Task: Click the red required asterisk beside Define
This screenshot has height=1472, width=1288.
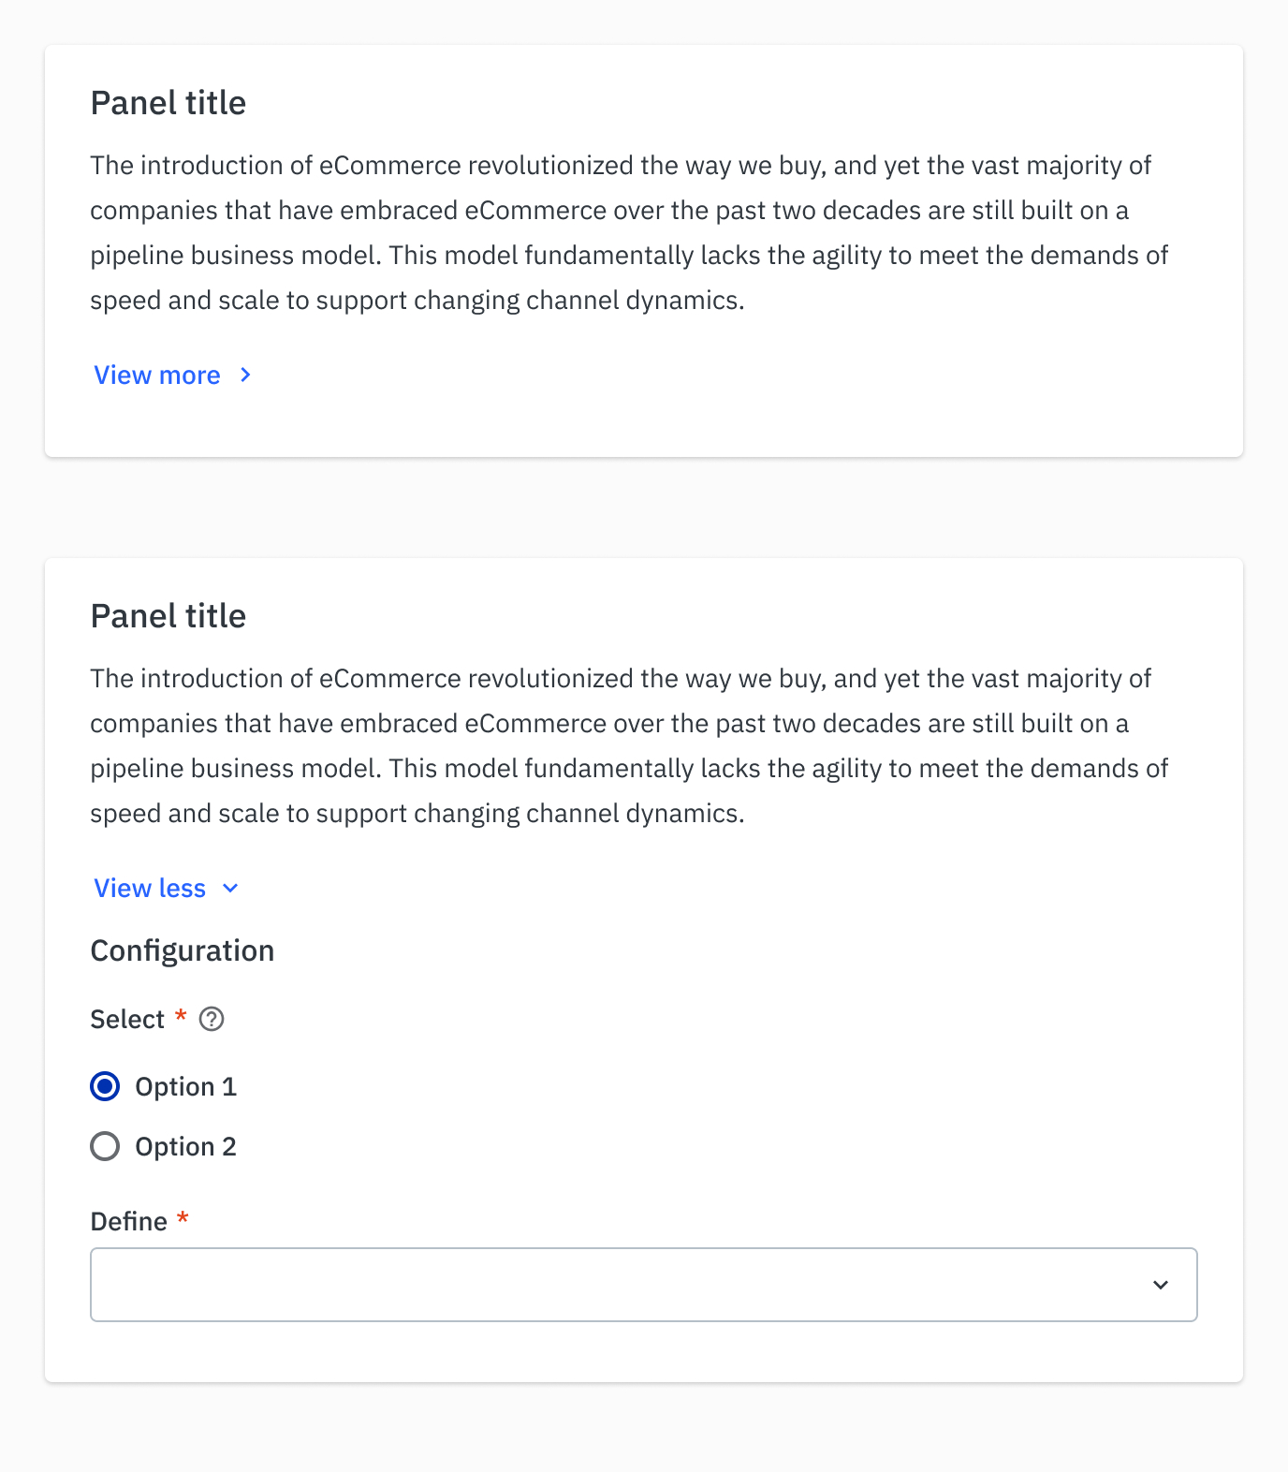Action: click(183, 1218)
